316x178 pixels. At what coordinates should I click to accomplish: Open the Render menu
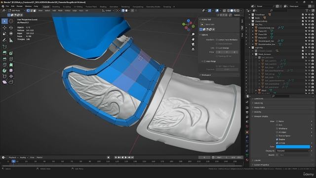19,6
